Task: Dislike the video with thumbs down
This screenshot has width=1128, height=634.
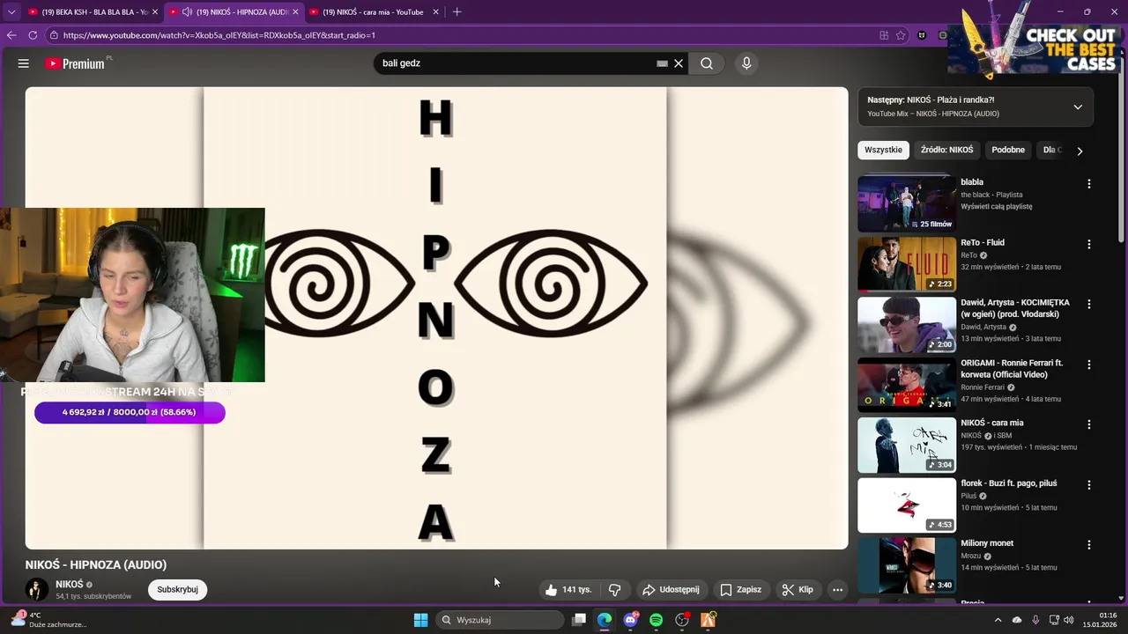Action: (615, 590)
